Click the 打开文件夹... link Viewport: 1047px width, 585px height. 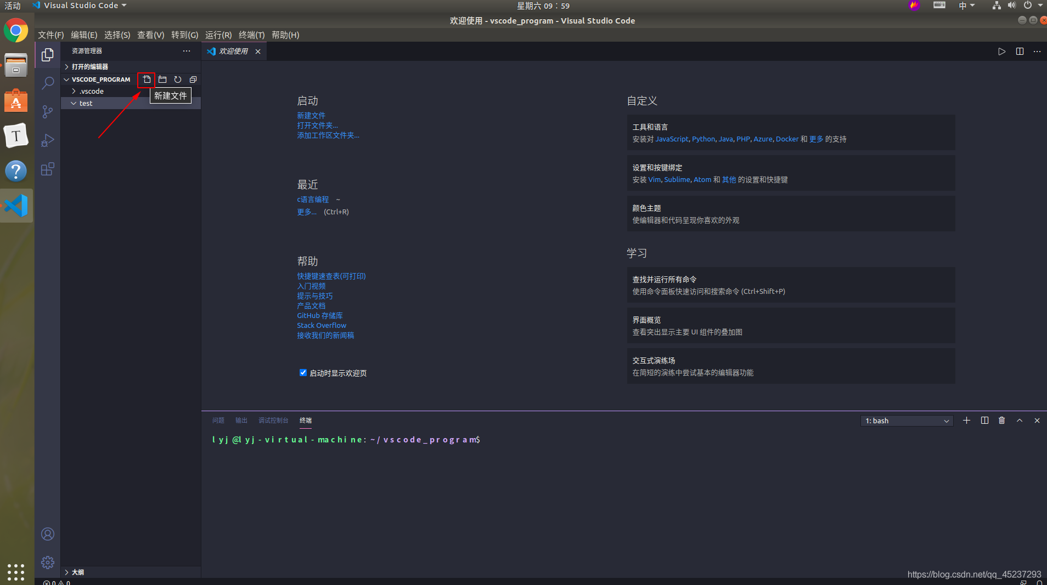317,126
